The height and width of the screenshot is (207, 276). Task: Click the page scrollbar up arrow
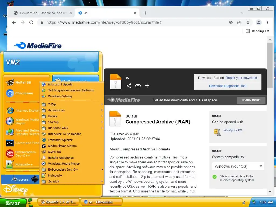tap(270, 40)
